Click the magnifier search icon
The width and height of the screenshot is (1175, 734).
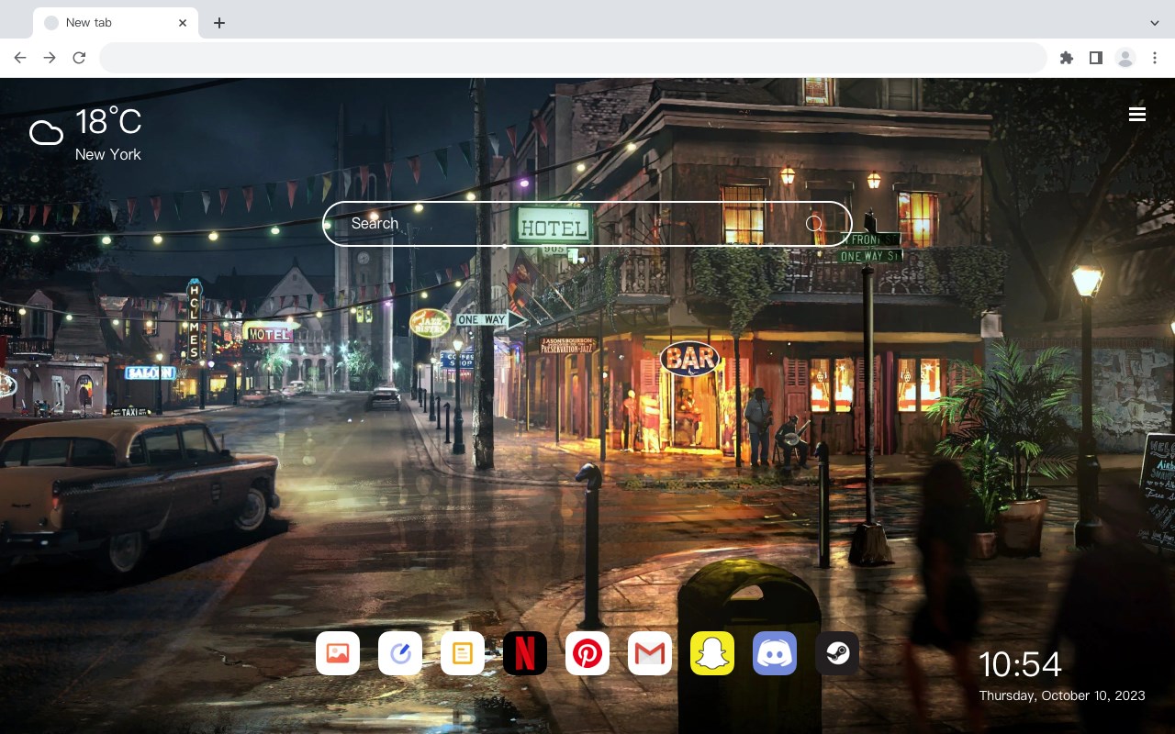click(814, 224)
